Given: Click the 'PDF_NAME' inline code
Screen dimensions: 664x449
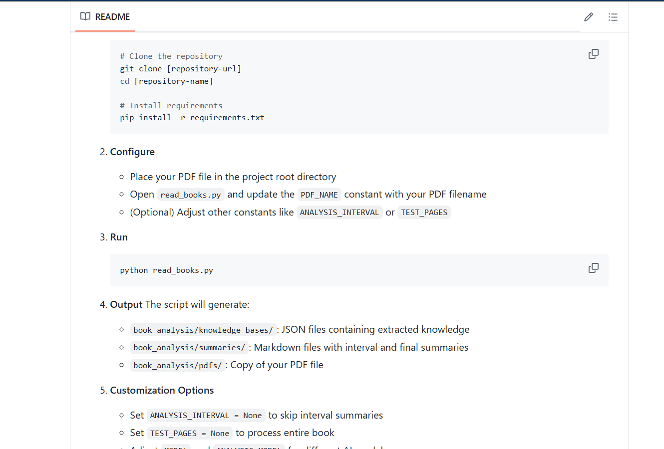Looking at the screenshot, I should pyautogui.click(x=320, y=195).
